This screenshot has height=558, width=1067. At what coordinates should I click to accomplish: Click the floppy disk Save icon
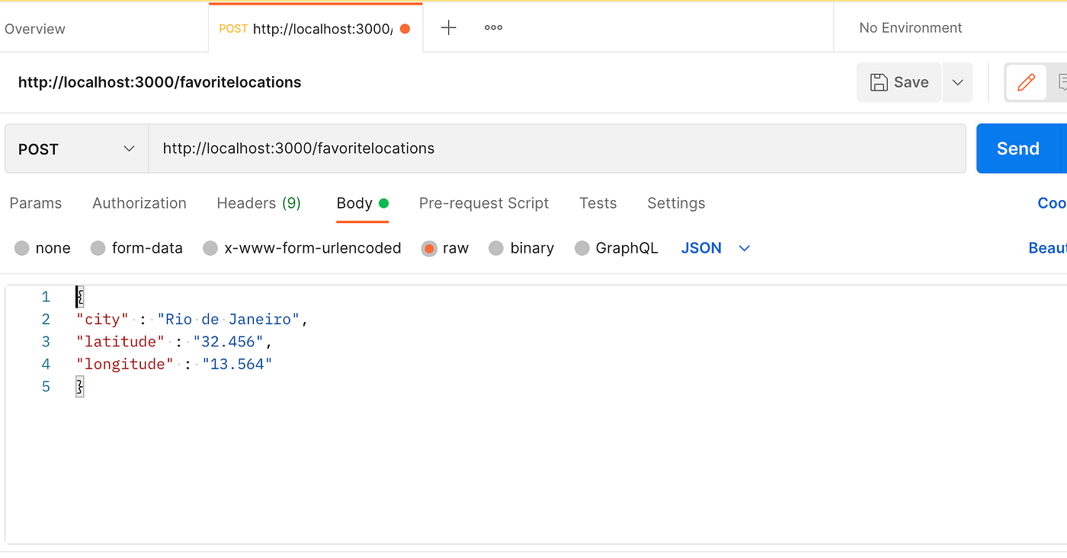(879, 82)
